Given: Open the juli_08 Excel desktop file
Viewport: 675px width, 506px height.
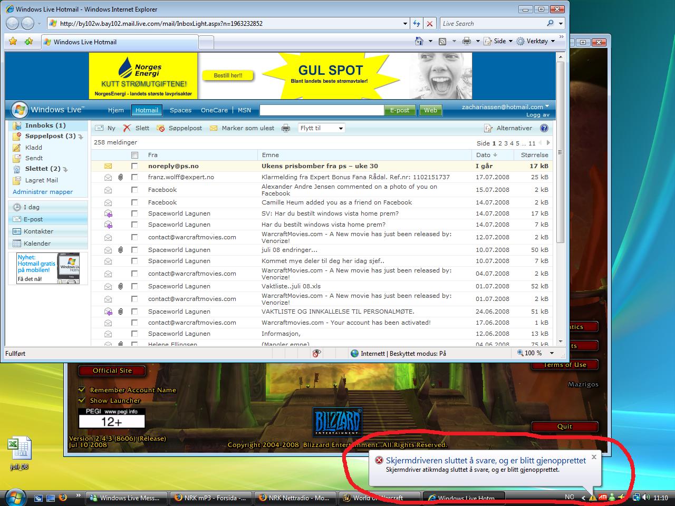Looking at the screenshot, I should (x=20, y=453).
